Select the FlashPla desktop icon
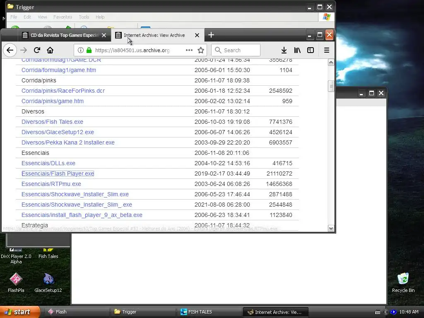 16,282
